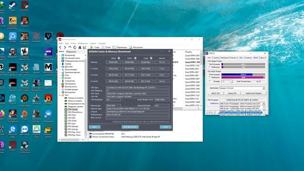Switch to the Caches tab in CPU-Z
This screenshot has height=171, width=304.
pyautogui.click(x=216, y=58)
